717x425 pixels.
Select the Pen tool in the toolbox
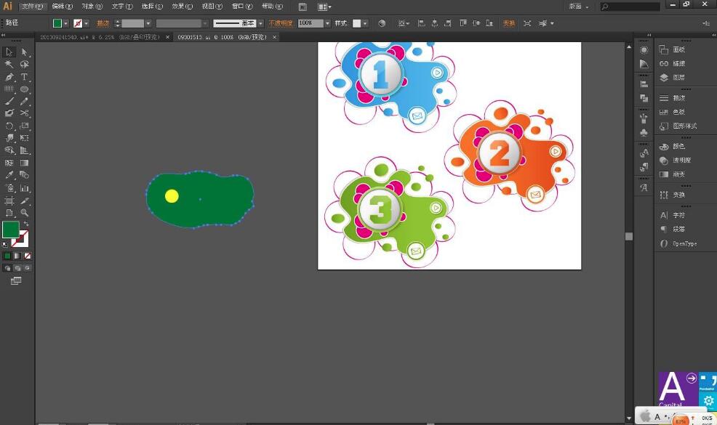[9, 77]
